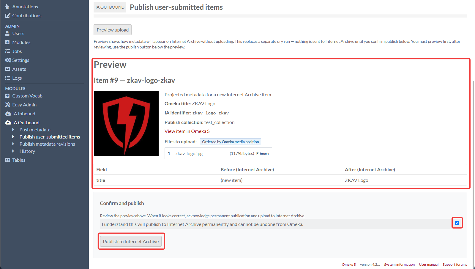Click the (new item) before-value cell

(x=280, y=180)
